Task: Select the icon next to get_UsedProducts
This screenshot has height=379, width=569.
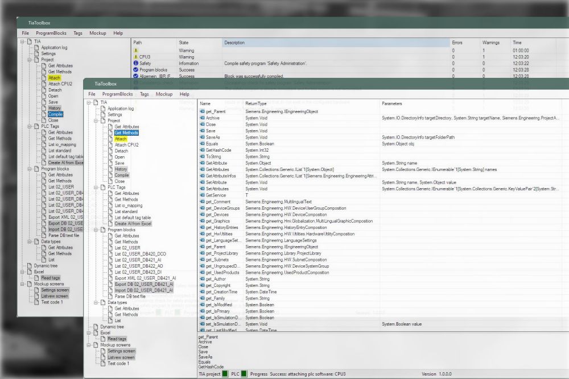Action: (202, 273)
